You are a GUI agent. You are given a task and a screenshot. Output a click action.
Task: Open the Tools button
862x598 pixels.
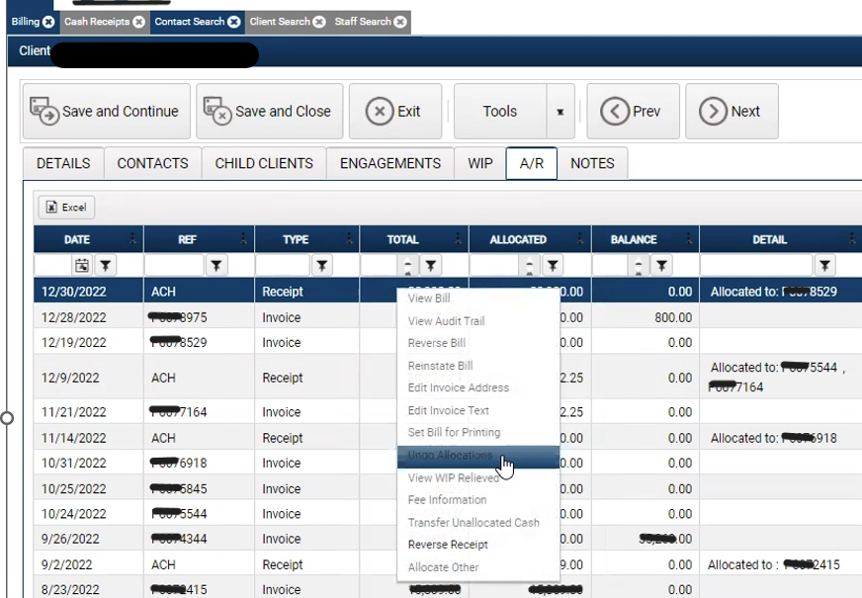(500, 111)
